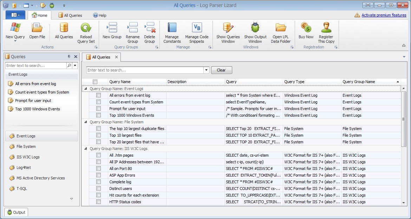The height and width of the screenshot is (219, 411).
Task: Open Help ribbon tab
Action: [100, 15]
